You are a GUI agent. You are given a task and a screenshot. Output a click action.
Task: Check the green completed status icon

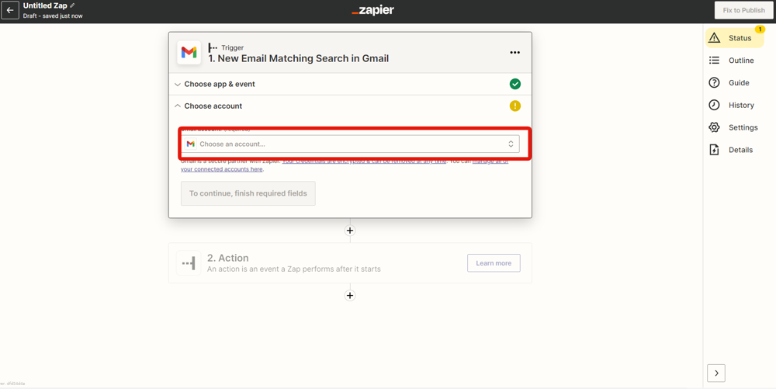[x=515, y=84]
